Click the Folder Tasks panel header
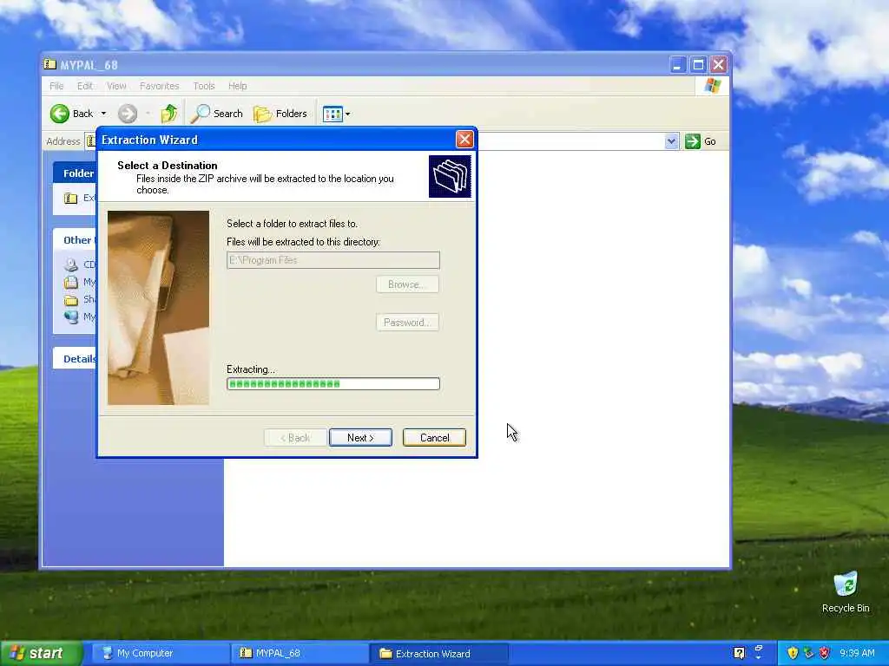The width and height of the screenshot is (889, 666). 75,173
